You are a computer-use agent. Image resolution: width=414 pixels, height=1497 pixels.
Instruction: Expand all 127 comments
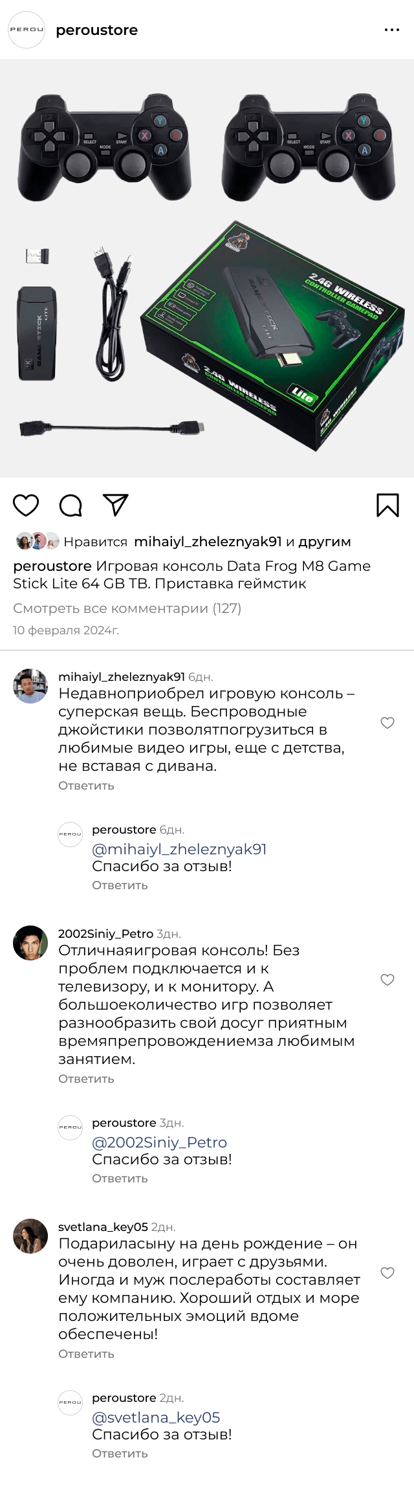click(127, 608)
